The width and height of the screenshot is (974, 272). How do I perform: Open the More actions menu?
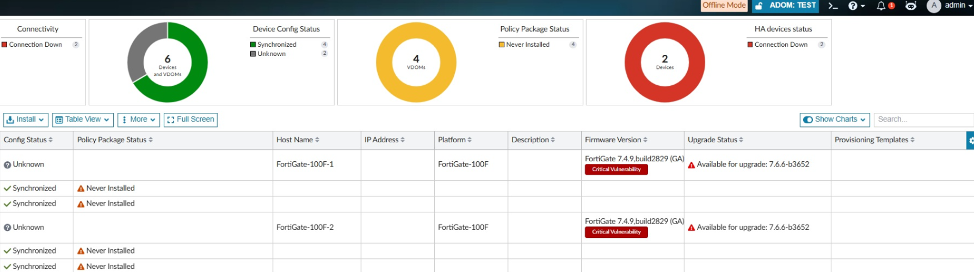[x=138, y=119]
